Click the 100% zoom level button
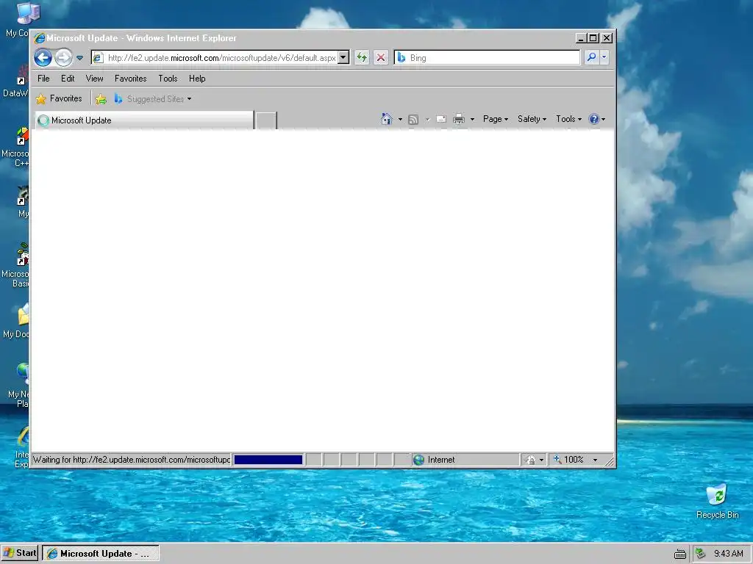 pos(570,460)
